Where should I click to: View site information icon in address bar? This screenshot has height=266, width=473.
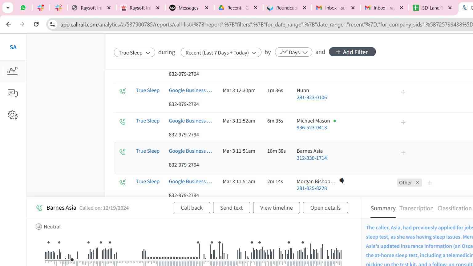[53, 24]
